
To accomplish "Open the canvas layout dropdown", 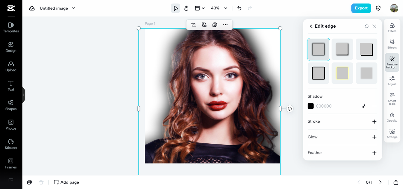I will [200, 8].
